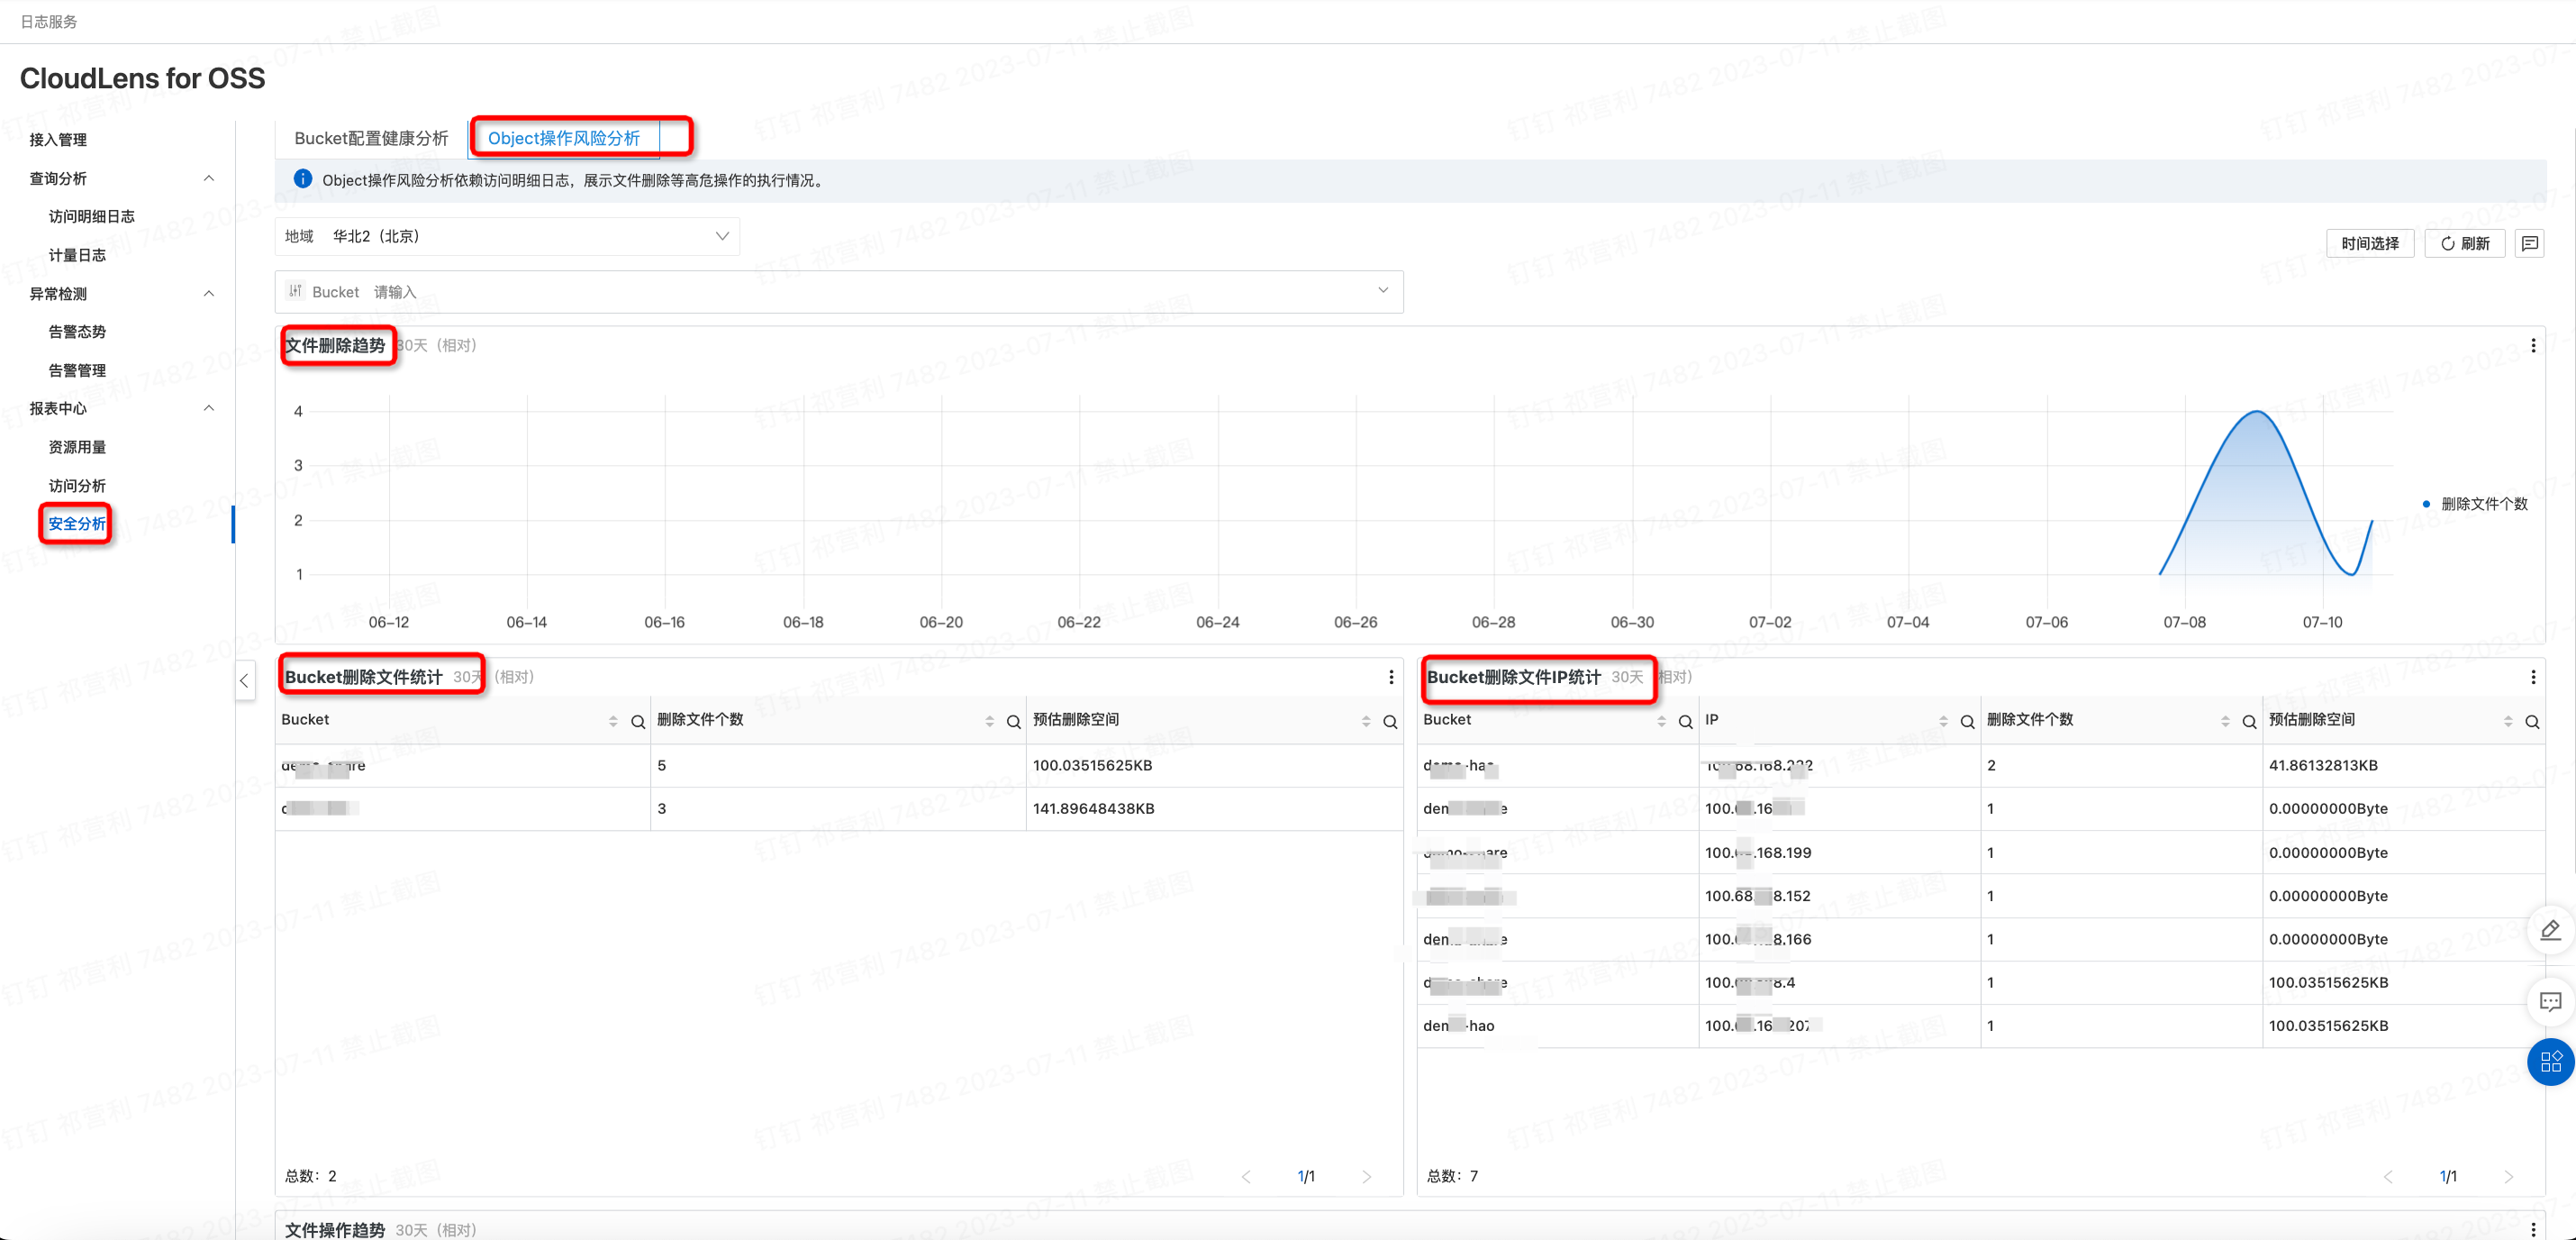Click the floating chat feedback icon
The height and width of the screenshot is (1240, 2576).
pos(2549,1001)
